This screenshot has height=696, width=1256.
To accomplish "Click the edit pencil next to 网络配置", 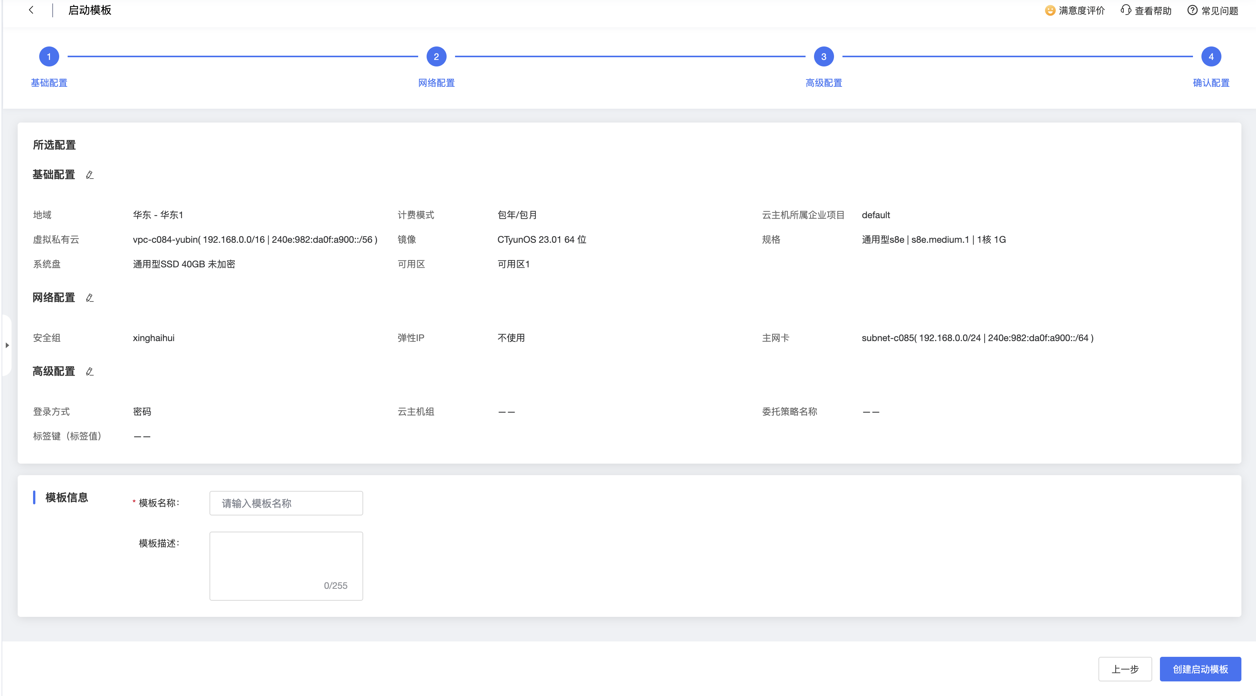I will tap(90, 298).
